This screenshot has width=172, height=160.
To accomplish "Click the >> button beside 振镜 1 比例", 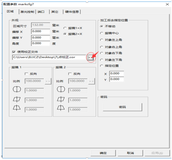I will coord(48,81).
